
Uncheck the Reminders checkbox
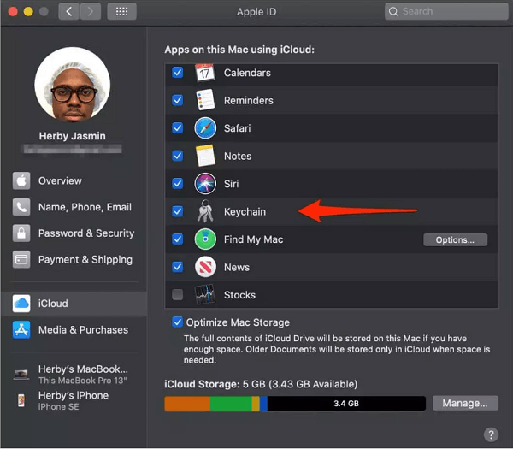[177, 100]
